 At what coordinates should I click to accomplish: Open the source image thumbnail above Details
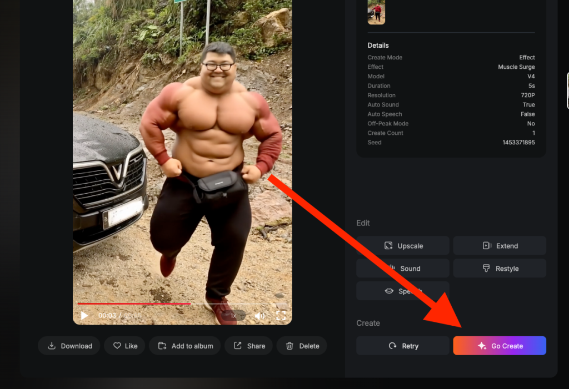pyautogui.click(x=376, y=12)
